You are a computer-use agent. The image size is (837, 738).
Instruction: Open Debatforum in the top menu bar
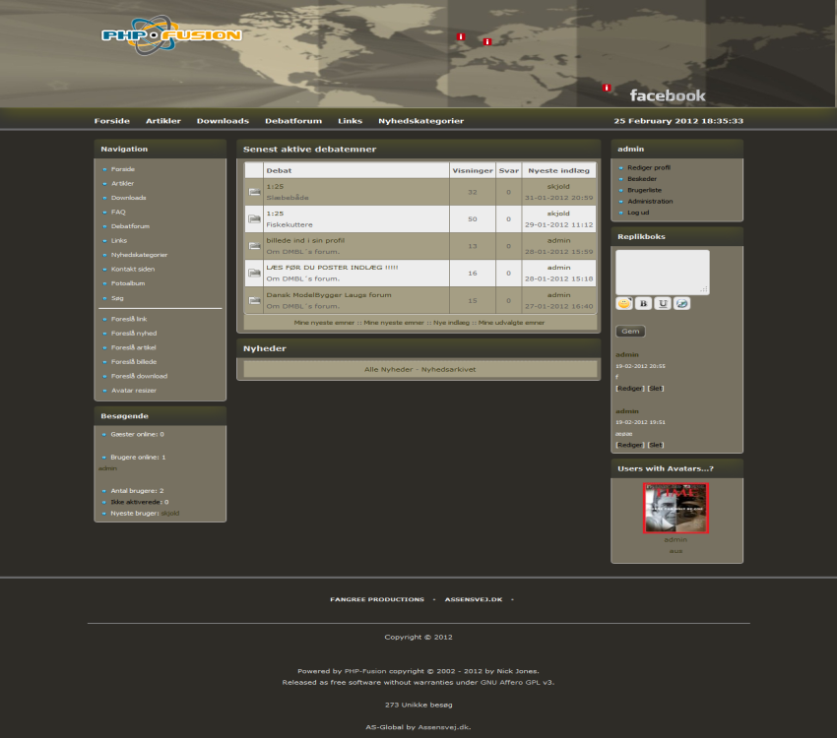[292, 121]
